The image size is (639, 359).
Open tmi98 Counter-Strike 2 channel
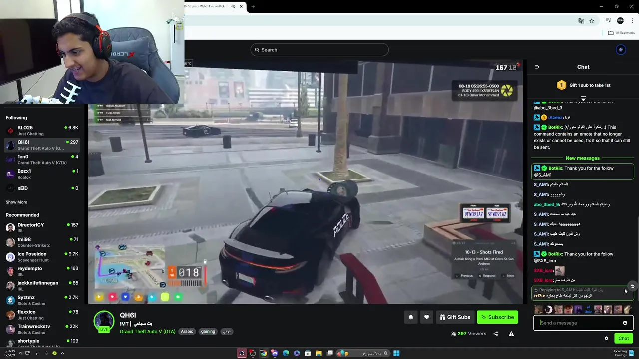pyautogui.click(x=42, y=242)
